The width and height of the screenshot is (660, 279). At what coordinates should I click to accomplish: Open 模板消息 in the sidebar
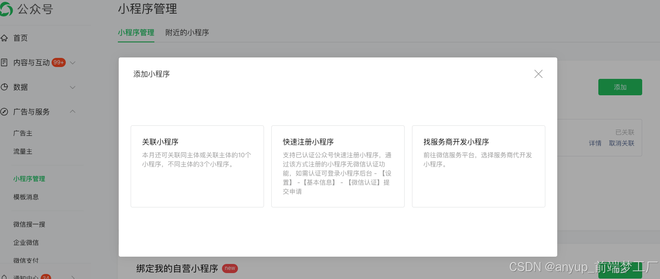click(26, 197)
